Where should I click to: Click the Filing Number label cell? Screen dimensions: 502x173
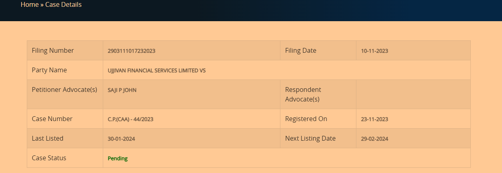(53, 50)
